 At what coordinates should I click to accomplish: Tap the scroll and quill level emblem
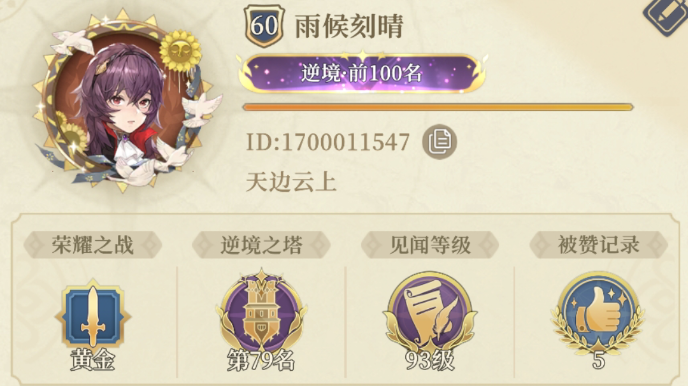point(430,312)
